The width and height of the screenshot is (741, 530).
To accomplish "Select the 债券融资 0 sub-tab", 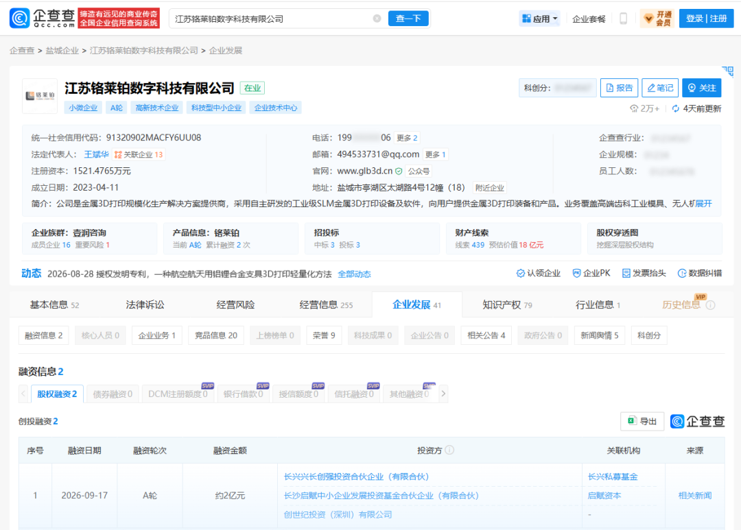I will [x=113, y=394].
